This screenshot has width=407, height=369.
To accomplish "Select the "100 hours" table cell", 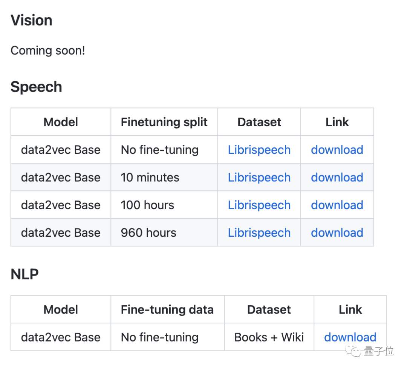I will click(x=147, y=205).
